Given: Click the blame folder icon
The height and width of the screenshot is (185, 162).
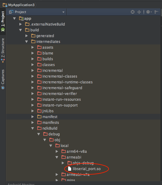Looking at the screenshot, I should [x=39, y=53].
